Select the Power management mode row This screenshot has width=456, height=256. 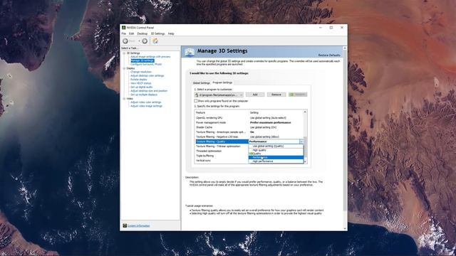point(249,122)
